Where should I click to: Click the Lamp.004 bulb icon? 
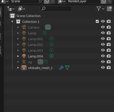tap(24, 56)
